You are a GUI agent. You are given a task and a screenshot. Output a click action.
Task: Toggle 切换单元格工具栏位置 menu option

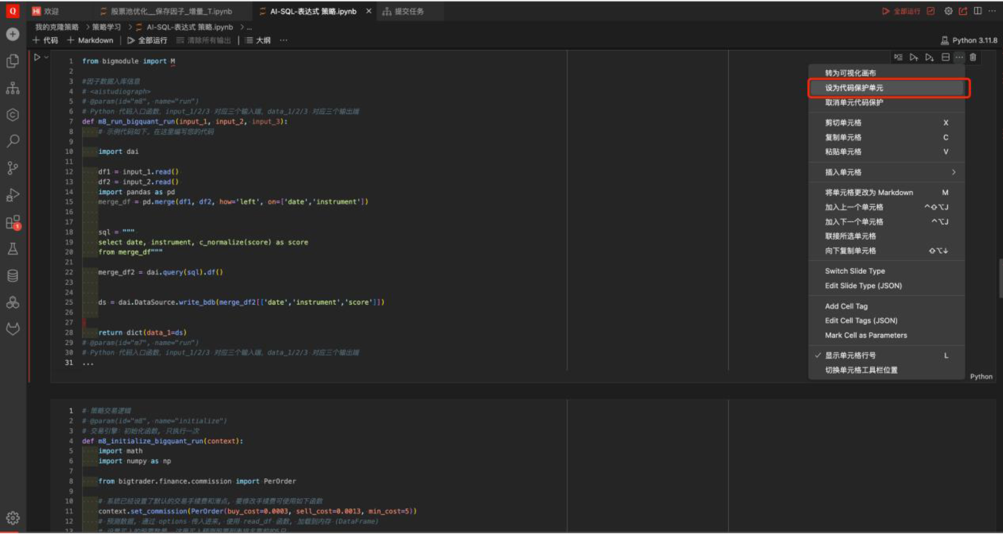pos(861,370)
